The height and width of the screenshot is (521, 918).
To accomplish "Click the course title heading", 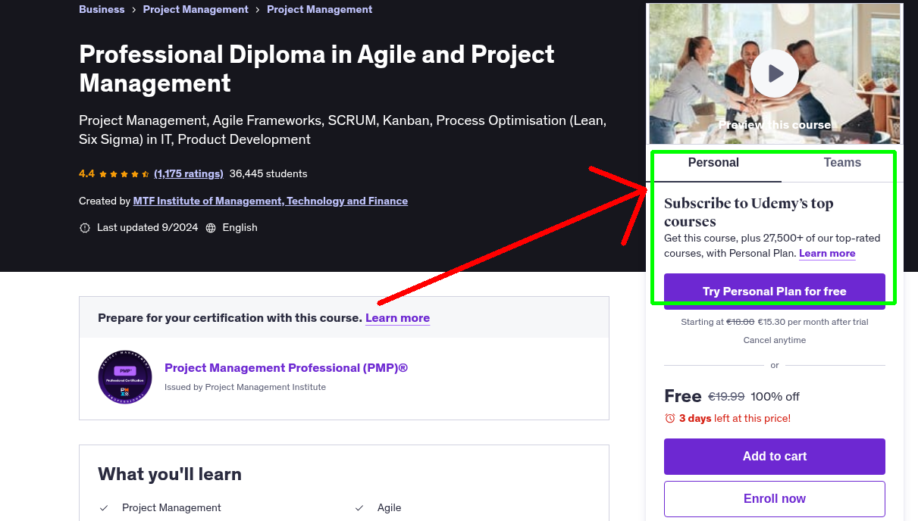I will tap(317, 68).
